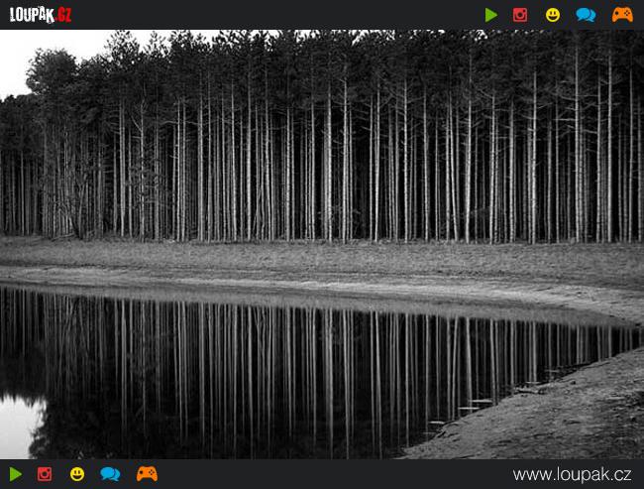The width and height of the screenshot is (644, 489).
Task: Click the blue chat bubbles in bottom footer
Action: [x=110, y=474]
